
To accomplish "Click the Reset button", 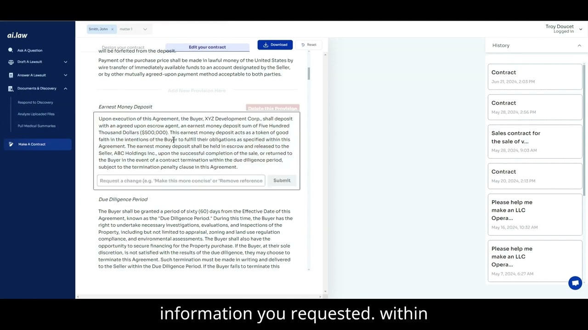I will pos(309,44).
